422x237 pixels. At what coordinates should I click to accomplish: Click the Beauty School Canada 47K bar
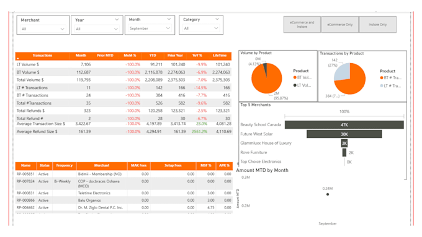(344, 125)
